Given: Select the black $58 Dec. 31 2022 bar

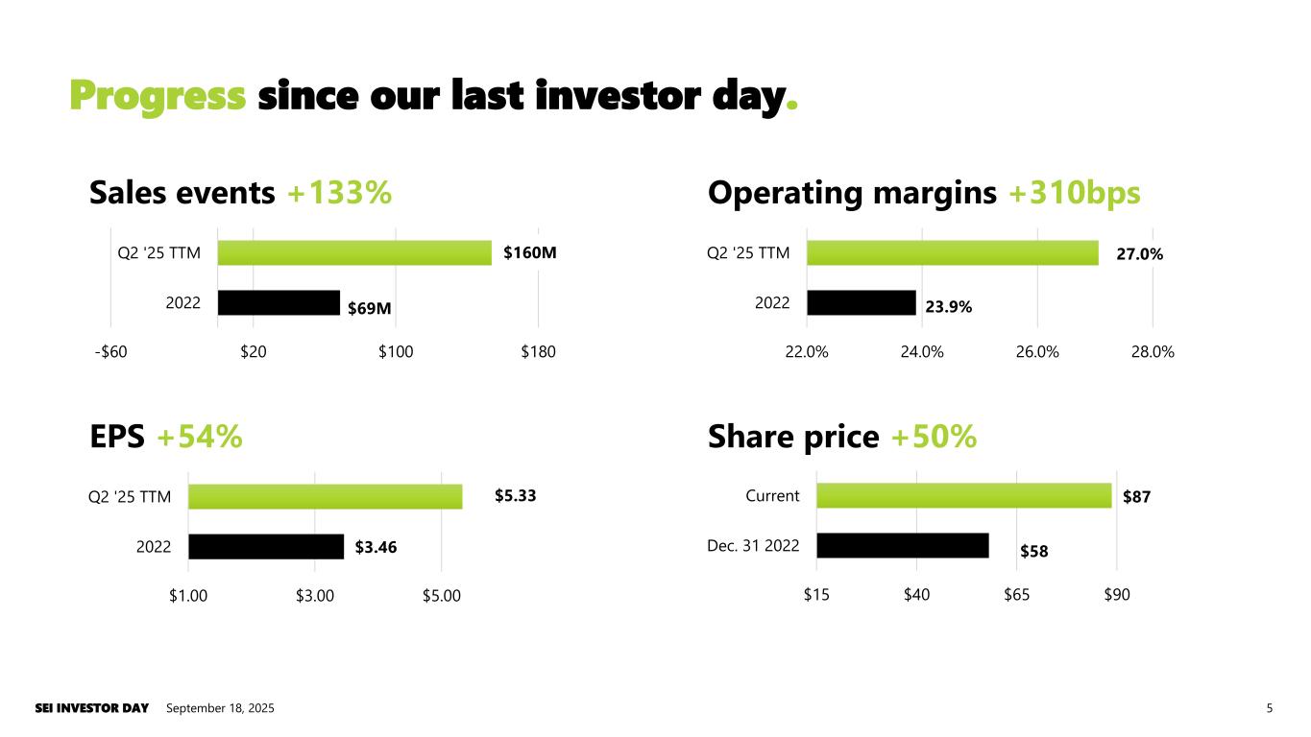Looking at the screenshot, I should click(x=902, y=545).
